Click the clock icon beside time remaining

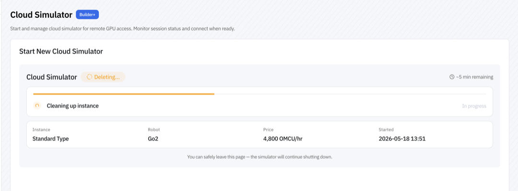tap(452, 77)
